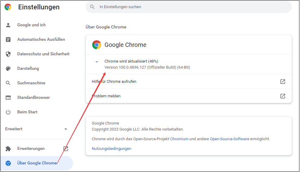The height and width of the screenshot is (172, 300).
Task: Click the Erweitert label in the sidebar
Action: click(14, 129)
